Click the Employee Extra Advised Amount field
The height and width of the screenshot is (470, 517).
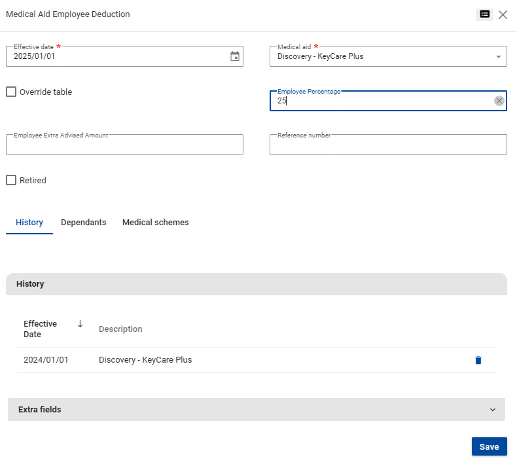pos(124,145)
